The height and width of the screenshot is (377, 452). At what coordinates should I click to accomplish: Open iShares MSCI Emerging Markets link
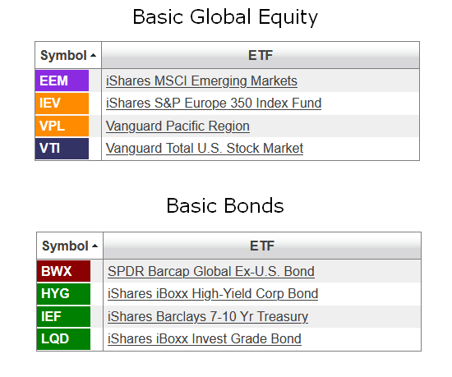(x=201, y=81)
